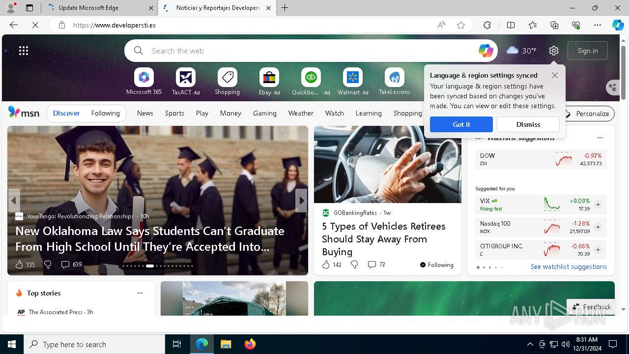Toggle Split screen icon
Image resolution: width=629 pixels, height=354 pixels.
click(511, 25)
